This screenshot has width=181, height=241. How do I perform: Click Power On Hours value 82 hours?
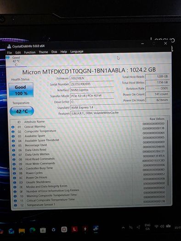pos(158,100)
